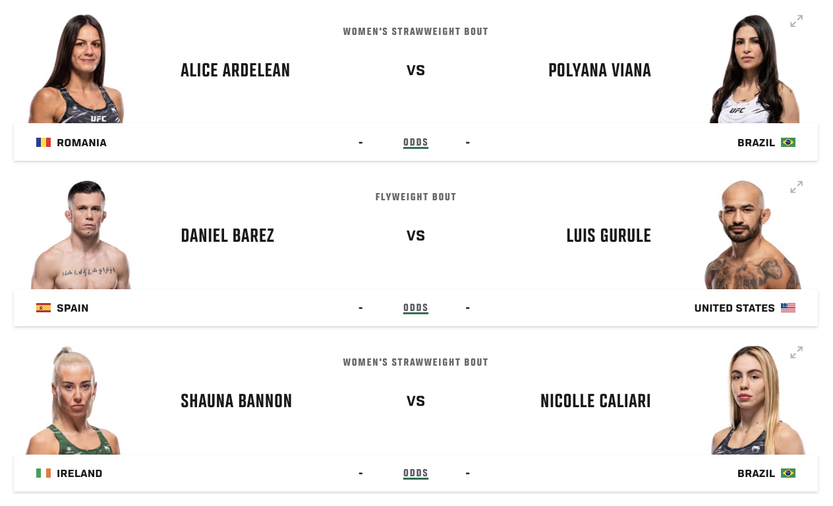The image size is (833, 506).
Task: Click Polyana Viana's fighter photo
Action: point(754,71)
